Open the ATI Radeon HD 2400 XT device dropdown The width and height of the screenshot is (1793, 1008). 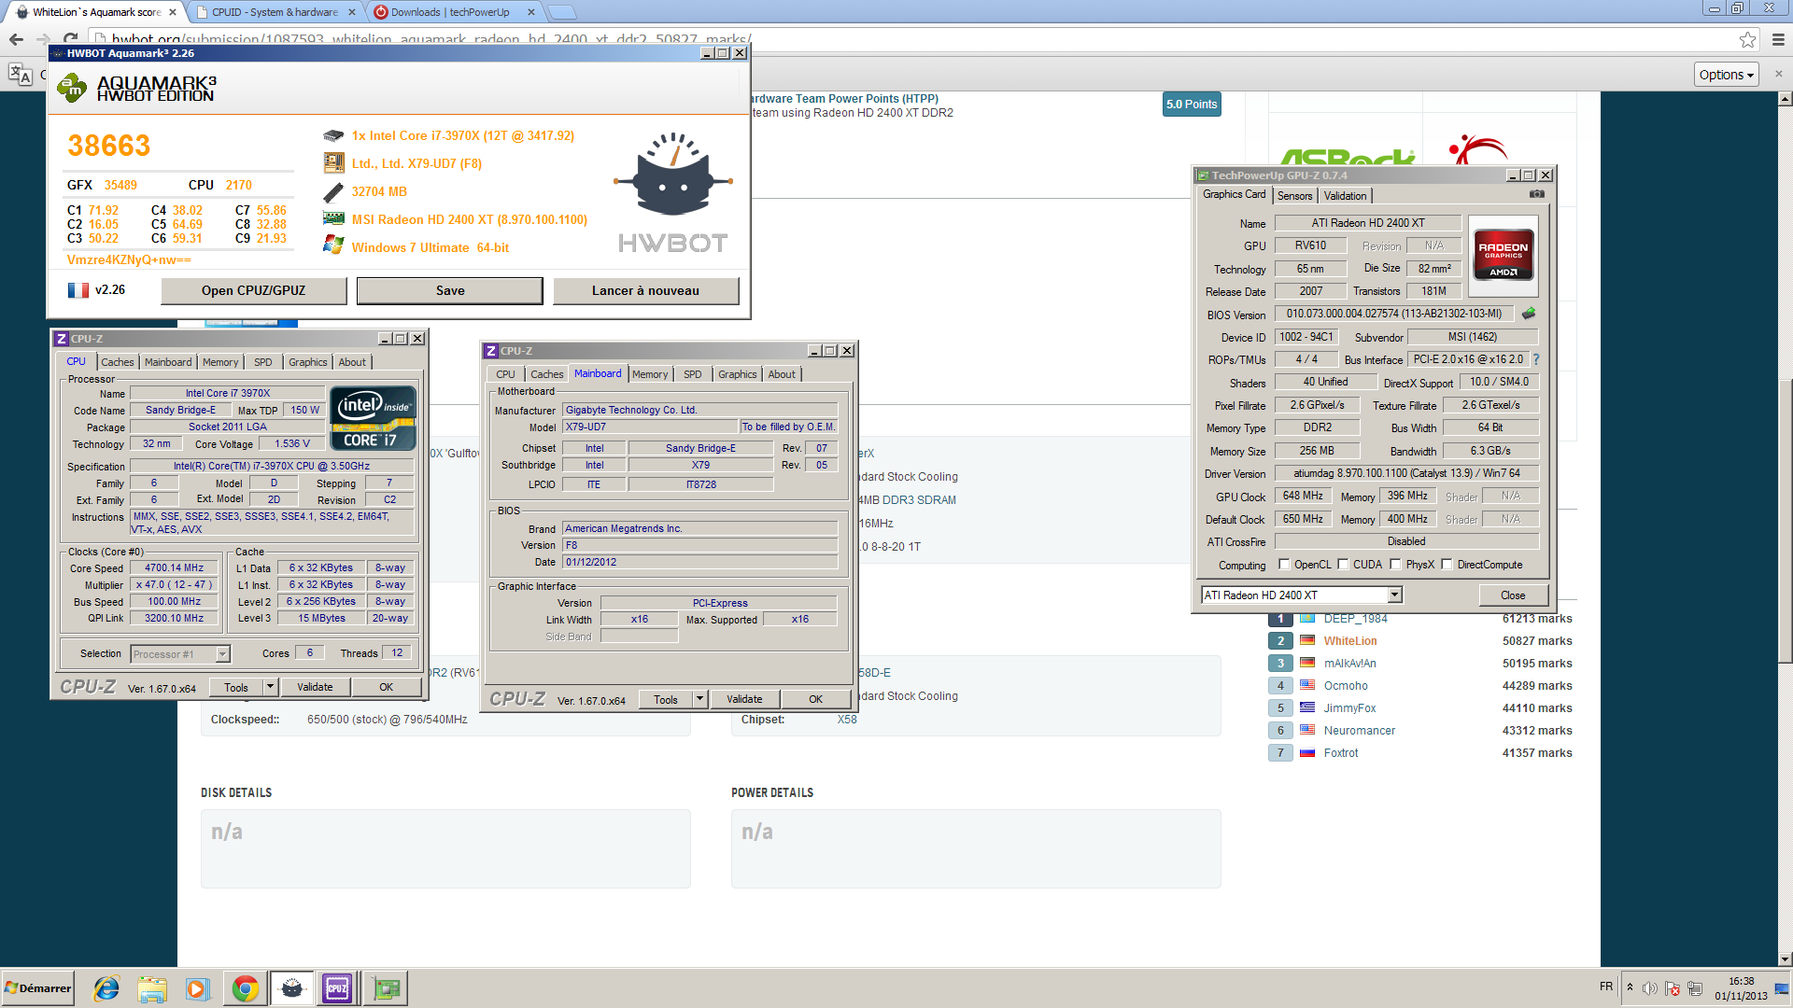coord(1394,595)
